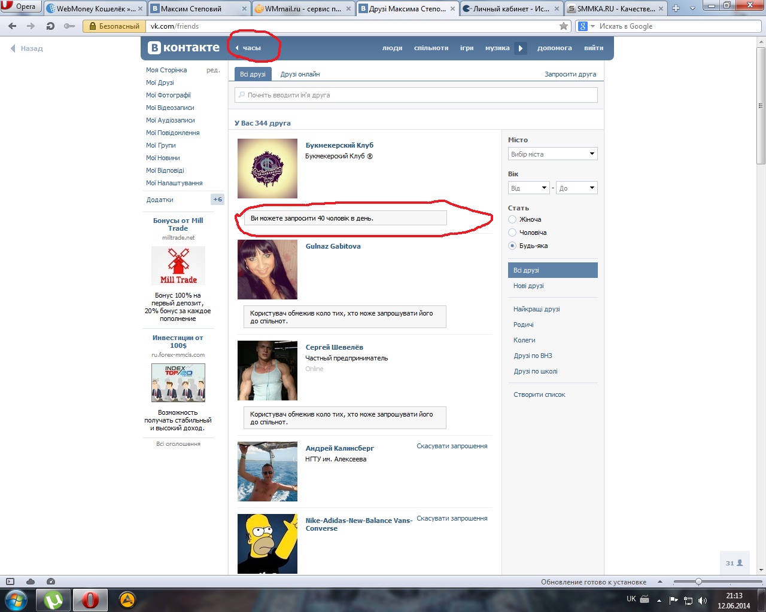The height and width of the screenshot is (612, 766).
Task: Click the Opera Link cloud icon
Action: click(x=31, y=582)
